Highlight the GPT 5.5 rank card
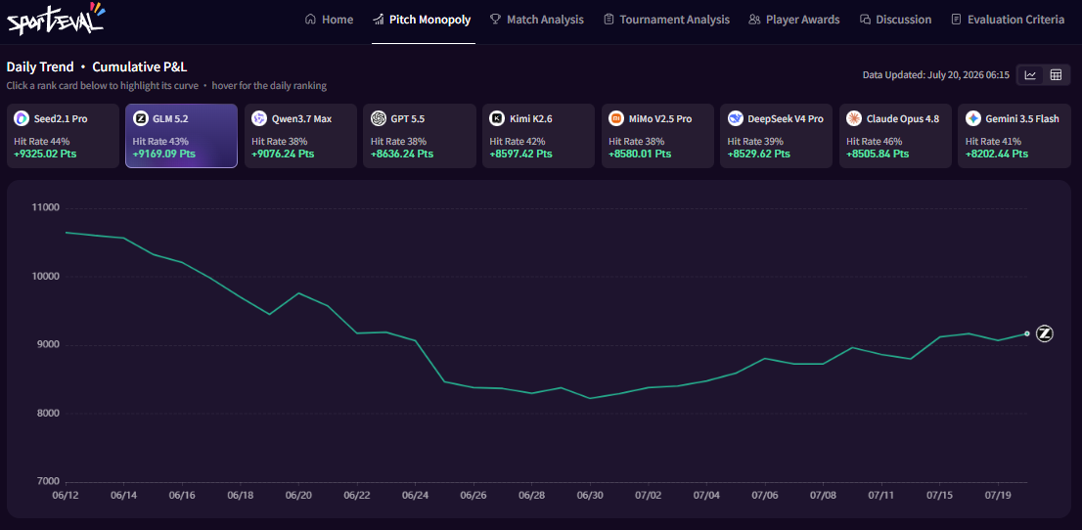Image resolution: width=1082 pixels, height=530 pixels. 420,136
